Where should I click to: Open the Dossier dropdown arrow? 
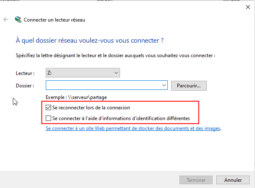(x=164, y=85)
